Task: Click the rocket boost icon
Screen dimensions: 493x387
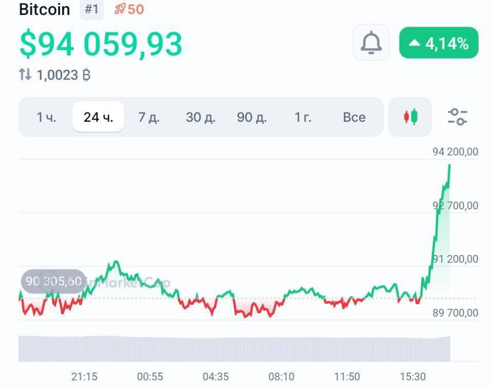Action: pyautogui.click(x=120, y=10)
